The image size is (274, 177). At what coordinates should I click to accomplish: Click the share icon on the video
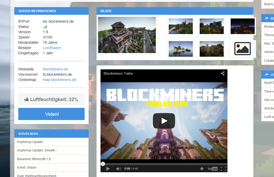pyautogui.click(x=223, y=74)
